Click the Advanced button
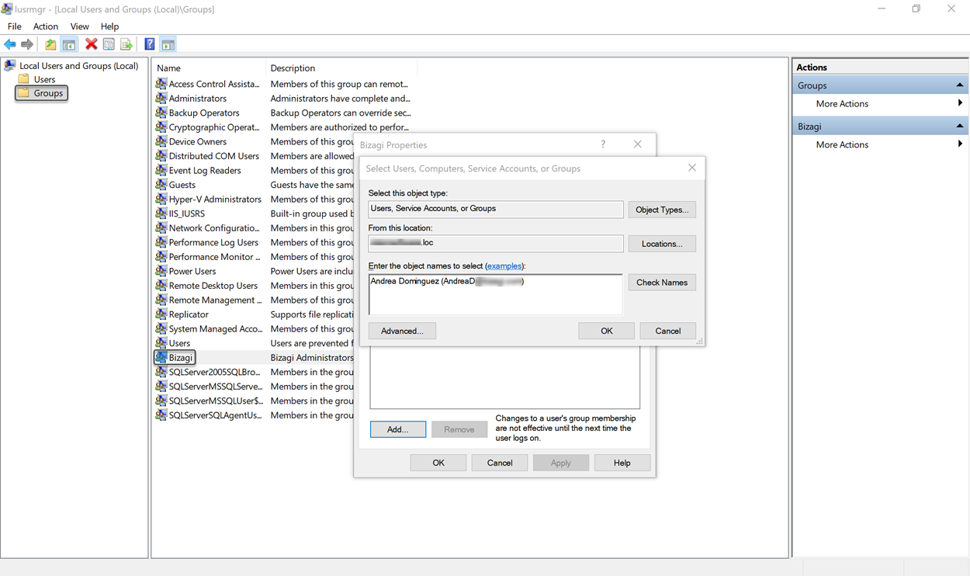 402,331
